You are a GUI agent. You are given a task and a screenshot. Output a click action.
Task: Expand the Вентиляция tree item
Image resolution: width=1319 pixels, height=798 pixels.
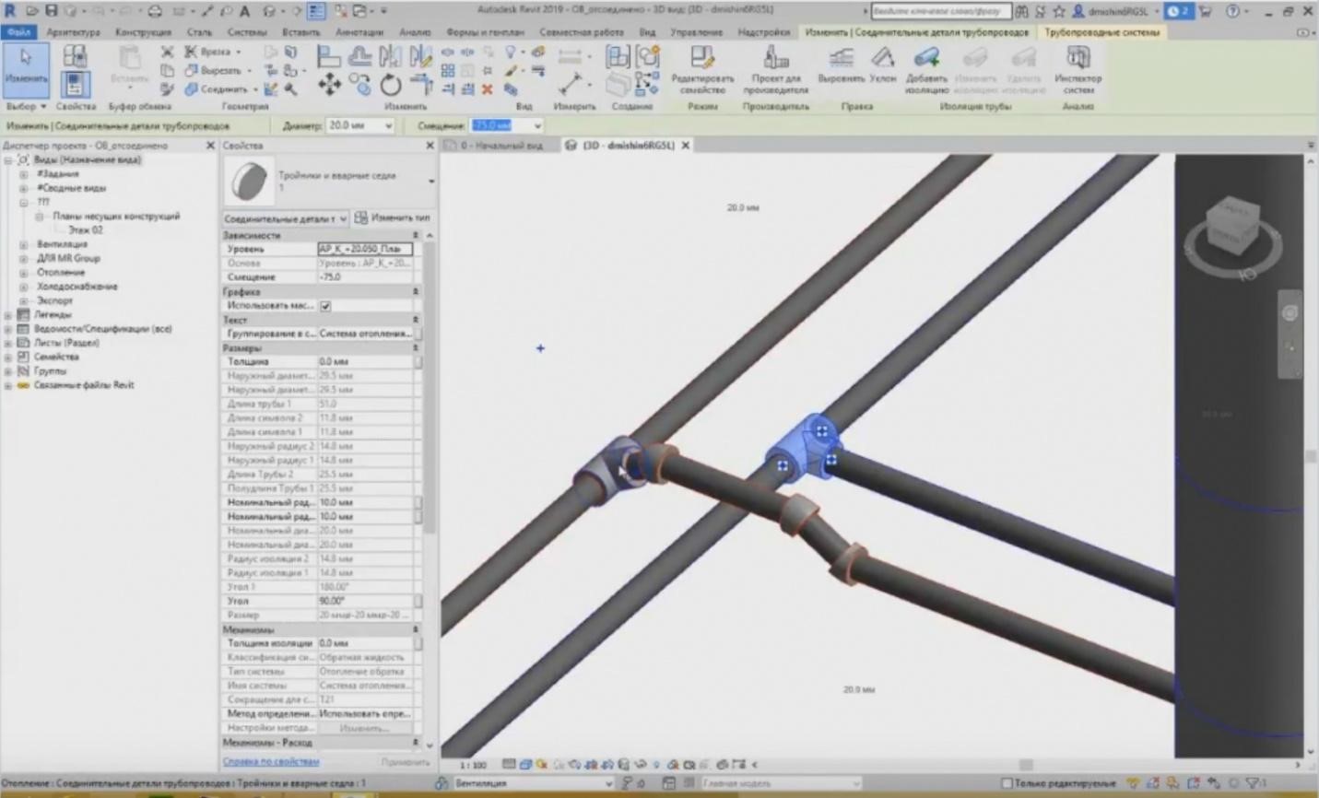(x=22, y=244)
